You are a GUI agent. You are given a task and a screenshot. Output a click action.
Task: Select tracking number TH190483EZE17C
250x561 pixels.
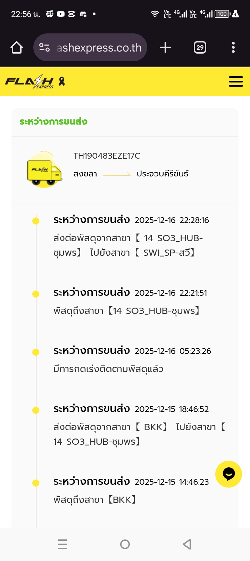(x=107, y=156)
